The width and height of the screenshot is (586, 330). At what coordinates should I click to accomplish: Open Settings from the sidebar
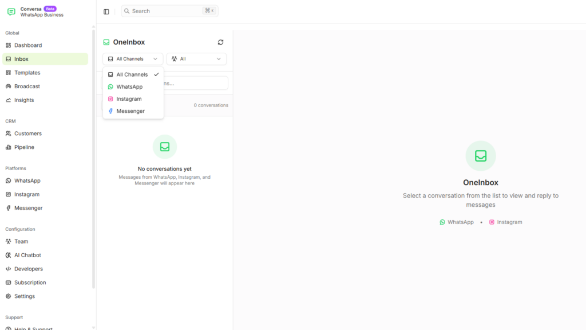click(x=25, y=297)
